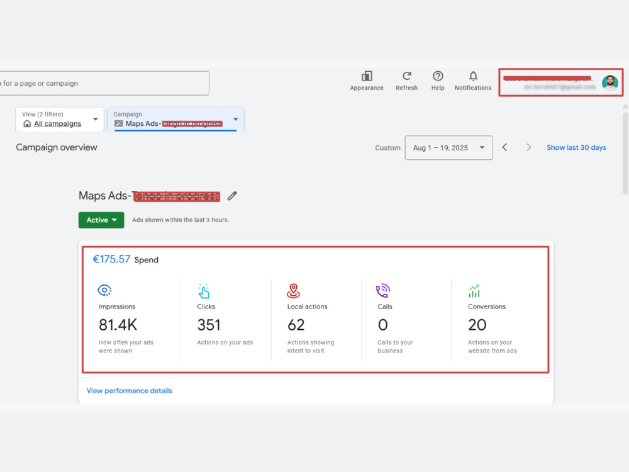Click 'Actions showing intent to visit' text

[x=311, y=346]
